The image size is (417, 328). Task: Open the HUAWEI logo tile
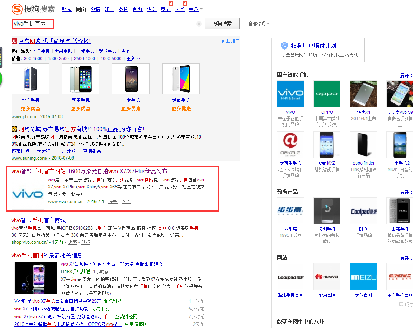click(327, 277)
